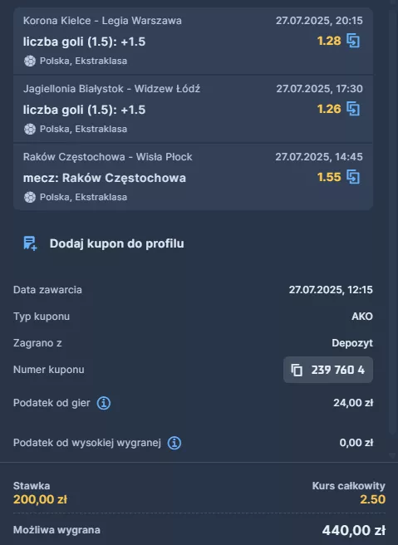This screenshot has width=398, height=545.
Task: Click football icon in Korona Kielce row
Action: point(30,61)
